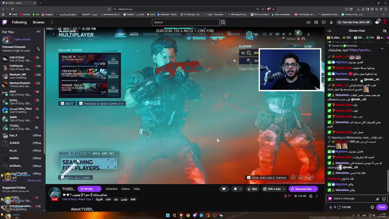
Task: Open the user profile avatar menu
Action: click(384, 22)
